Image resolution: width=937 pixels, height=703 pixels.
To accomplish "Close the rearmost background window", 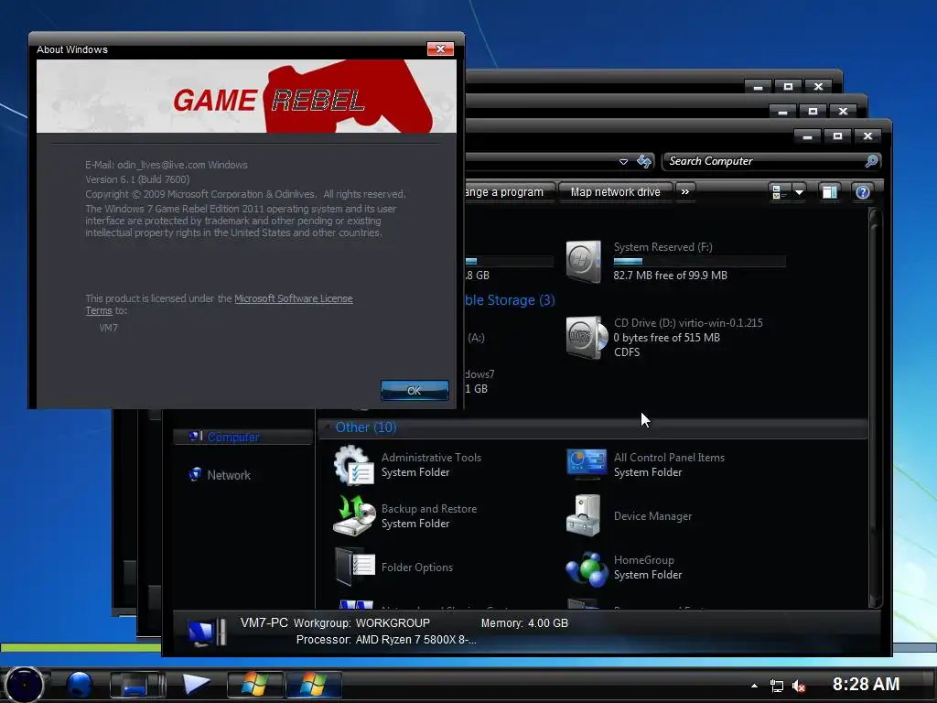I will pyautogui.click(x=818, y=87).
